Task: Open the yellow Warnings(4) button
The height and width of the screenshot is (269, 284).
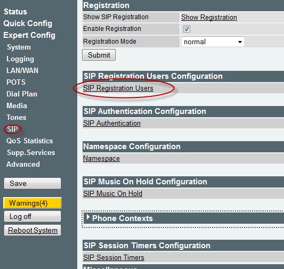Action: click(x=33, y=203)
